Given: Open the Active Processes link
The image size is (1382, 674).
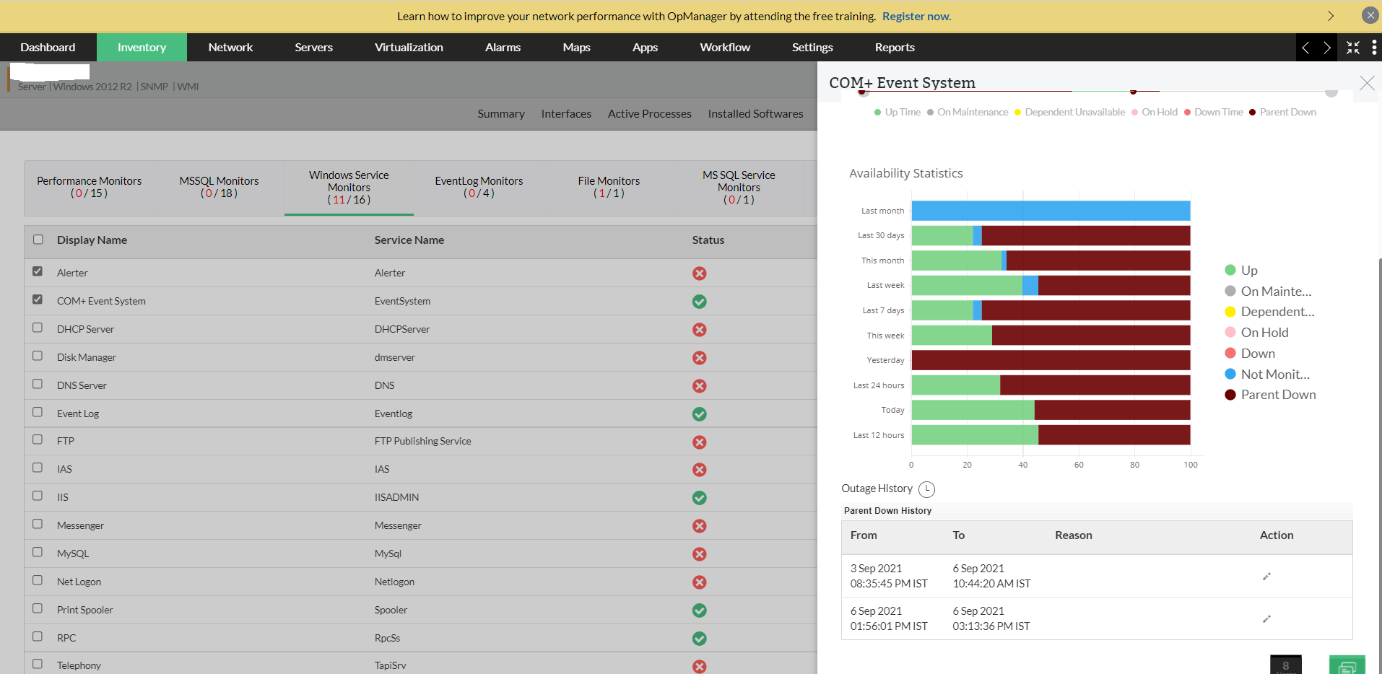Looking at the screenshot, I should pos(649,114).
